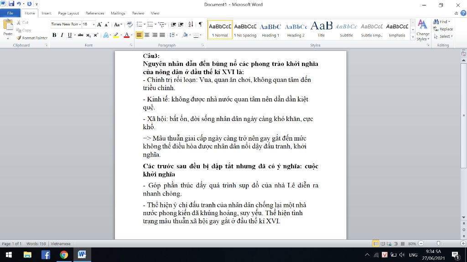Click the Redo repeat icon in quick access toolbar
The width and height of the screenshot is (467, 262).
[x=29, y=4]
